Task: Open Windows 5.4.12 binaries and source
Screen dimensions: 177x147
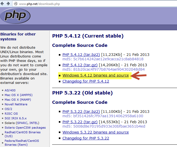Action: (x=95, y=75)
